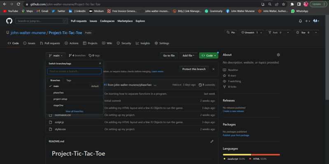Pin the repository with Pin button

point(231,33)
